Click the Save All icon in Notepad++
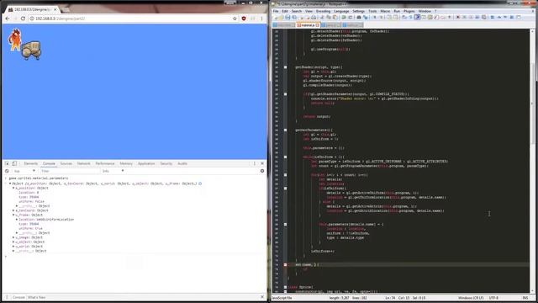This screenshot has width=538, height=303. click(294, 17)
